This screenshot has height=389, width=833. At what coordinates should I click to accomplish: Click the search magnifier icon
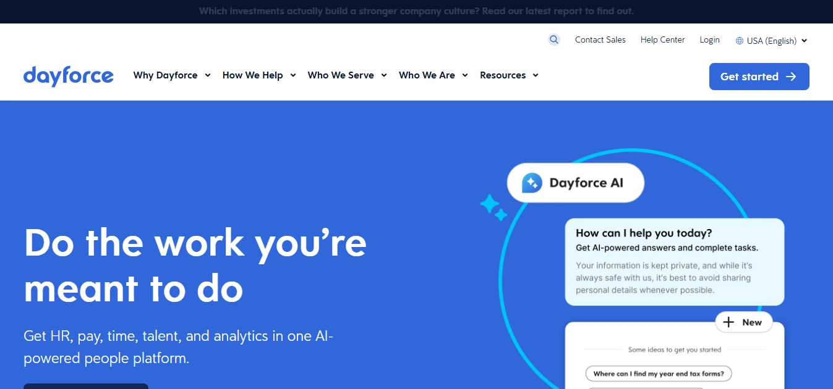(x=554, y=40)
